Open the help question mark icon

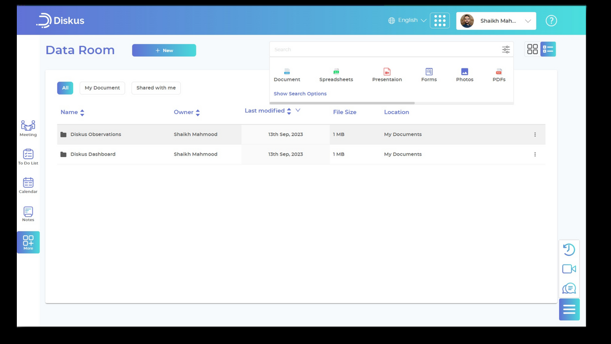click(551, 20)
